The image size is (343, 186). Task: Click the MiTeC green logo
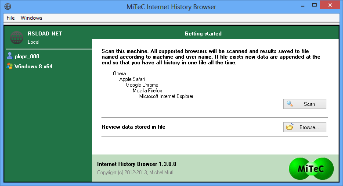point(311,168)
